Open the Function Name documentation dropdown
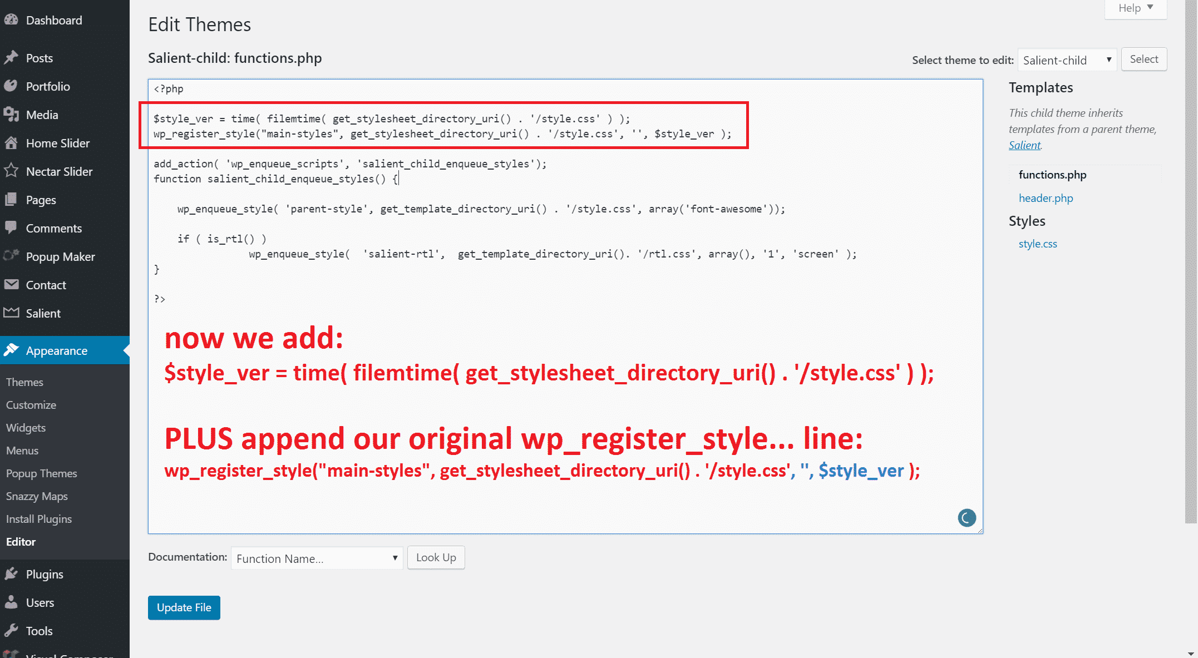The image size is (1198, 658). [x=316, y=558]
